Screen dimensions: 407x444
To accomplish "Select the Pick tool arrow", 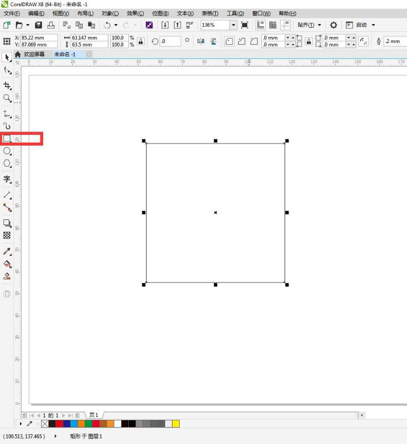I will click(x=7, y=57).
